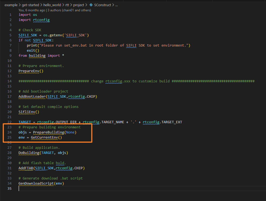The image size is (266, 201).
Task: Select line number 24 in the gutter
Action: (x=10, y=132)
